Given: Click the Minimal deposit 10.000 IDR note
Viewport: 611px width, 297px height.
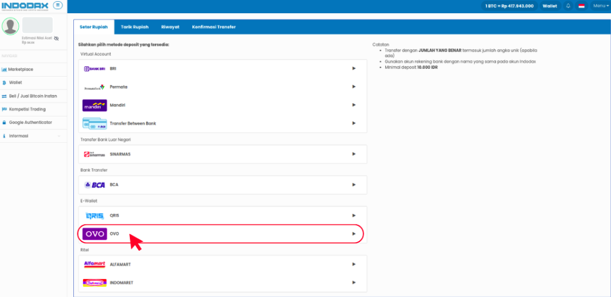Looking at the screenshot, I should 411,67.
